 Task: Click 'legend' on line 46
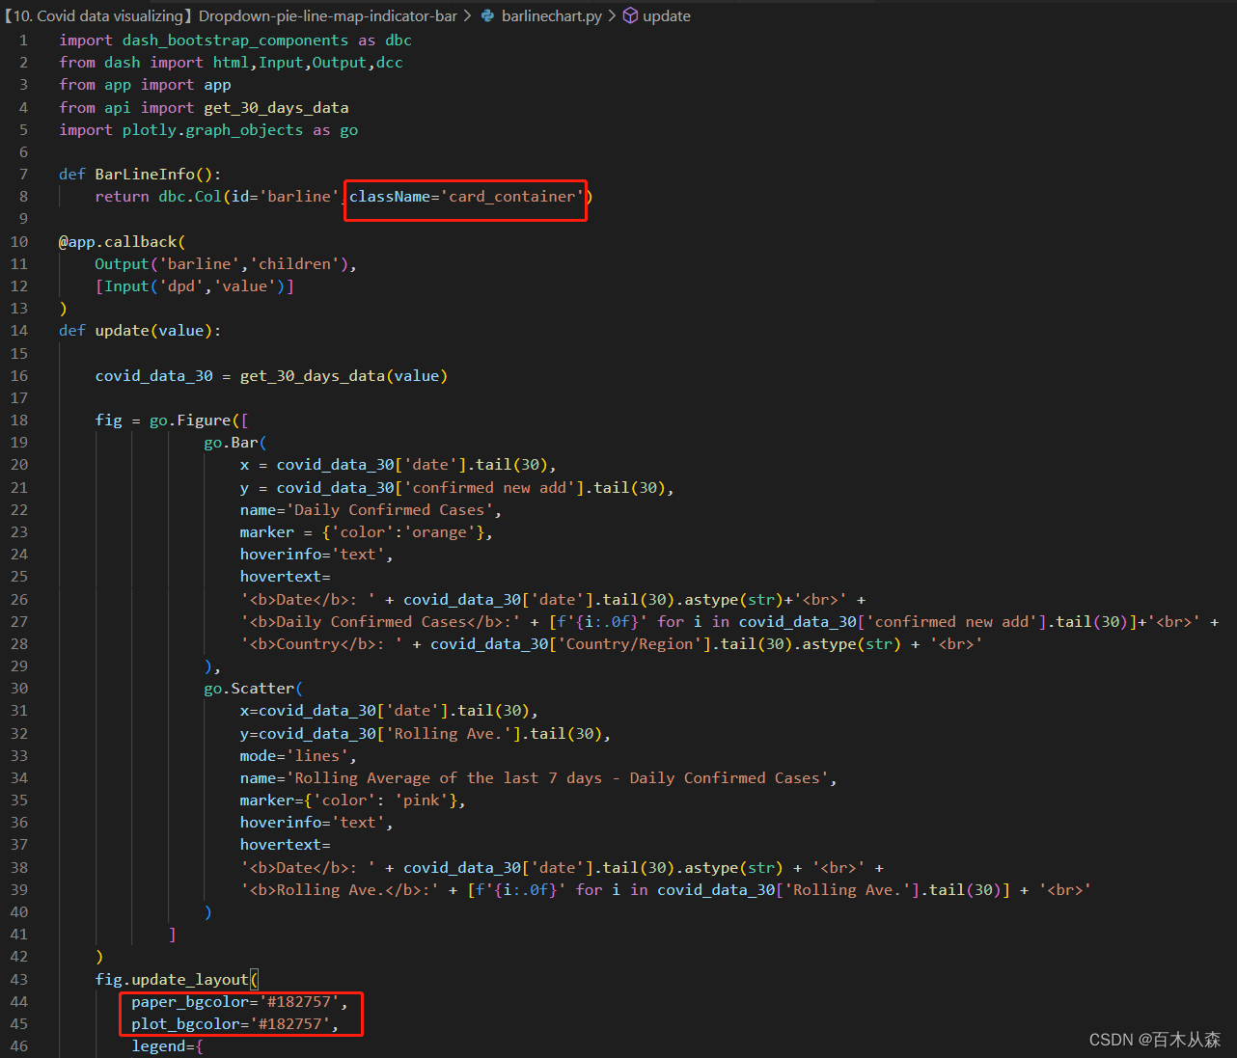158,1046
